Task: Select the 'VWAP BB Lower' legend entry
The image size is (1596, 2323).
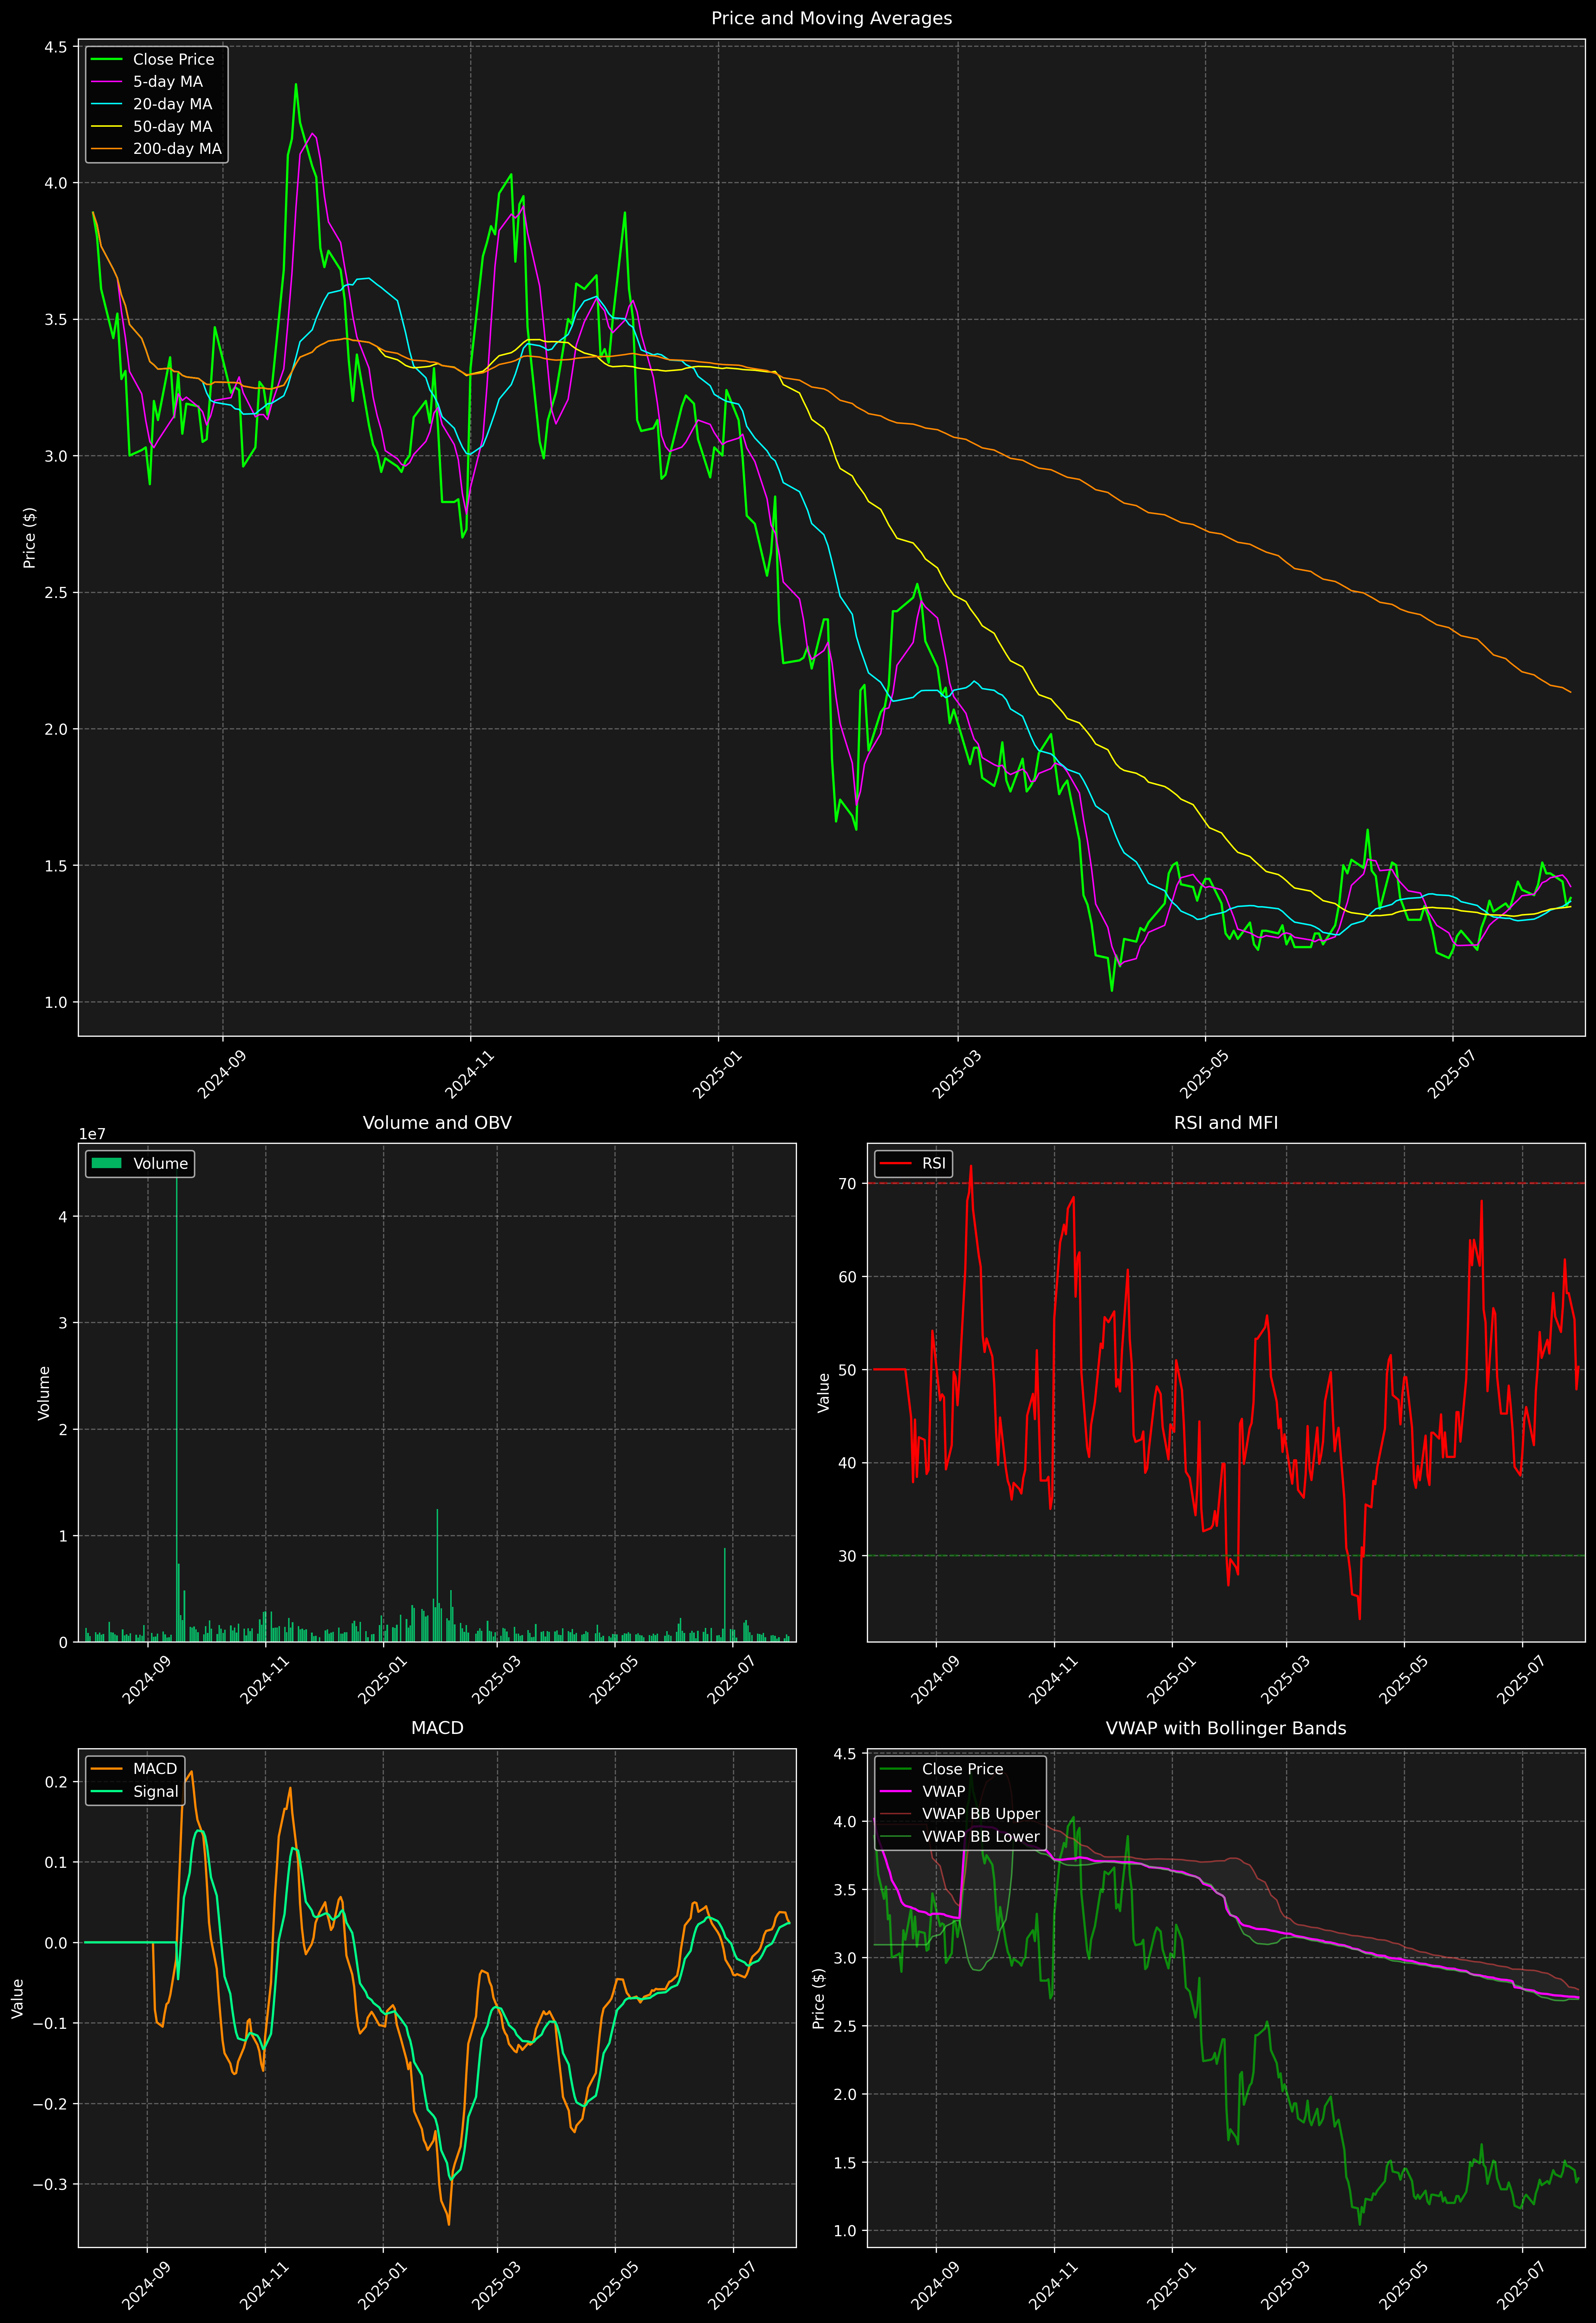Action: [x=981, y=1837]
